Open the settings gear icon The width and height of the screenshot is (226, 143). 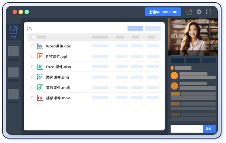(199, 12)
